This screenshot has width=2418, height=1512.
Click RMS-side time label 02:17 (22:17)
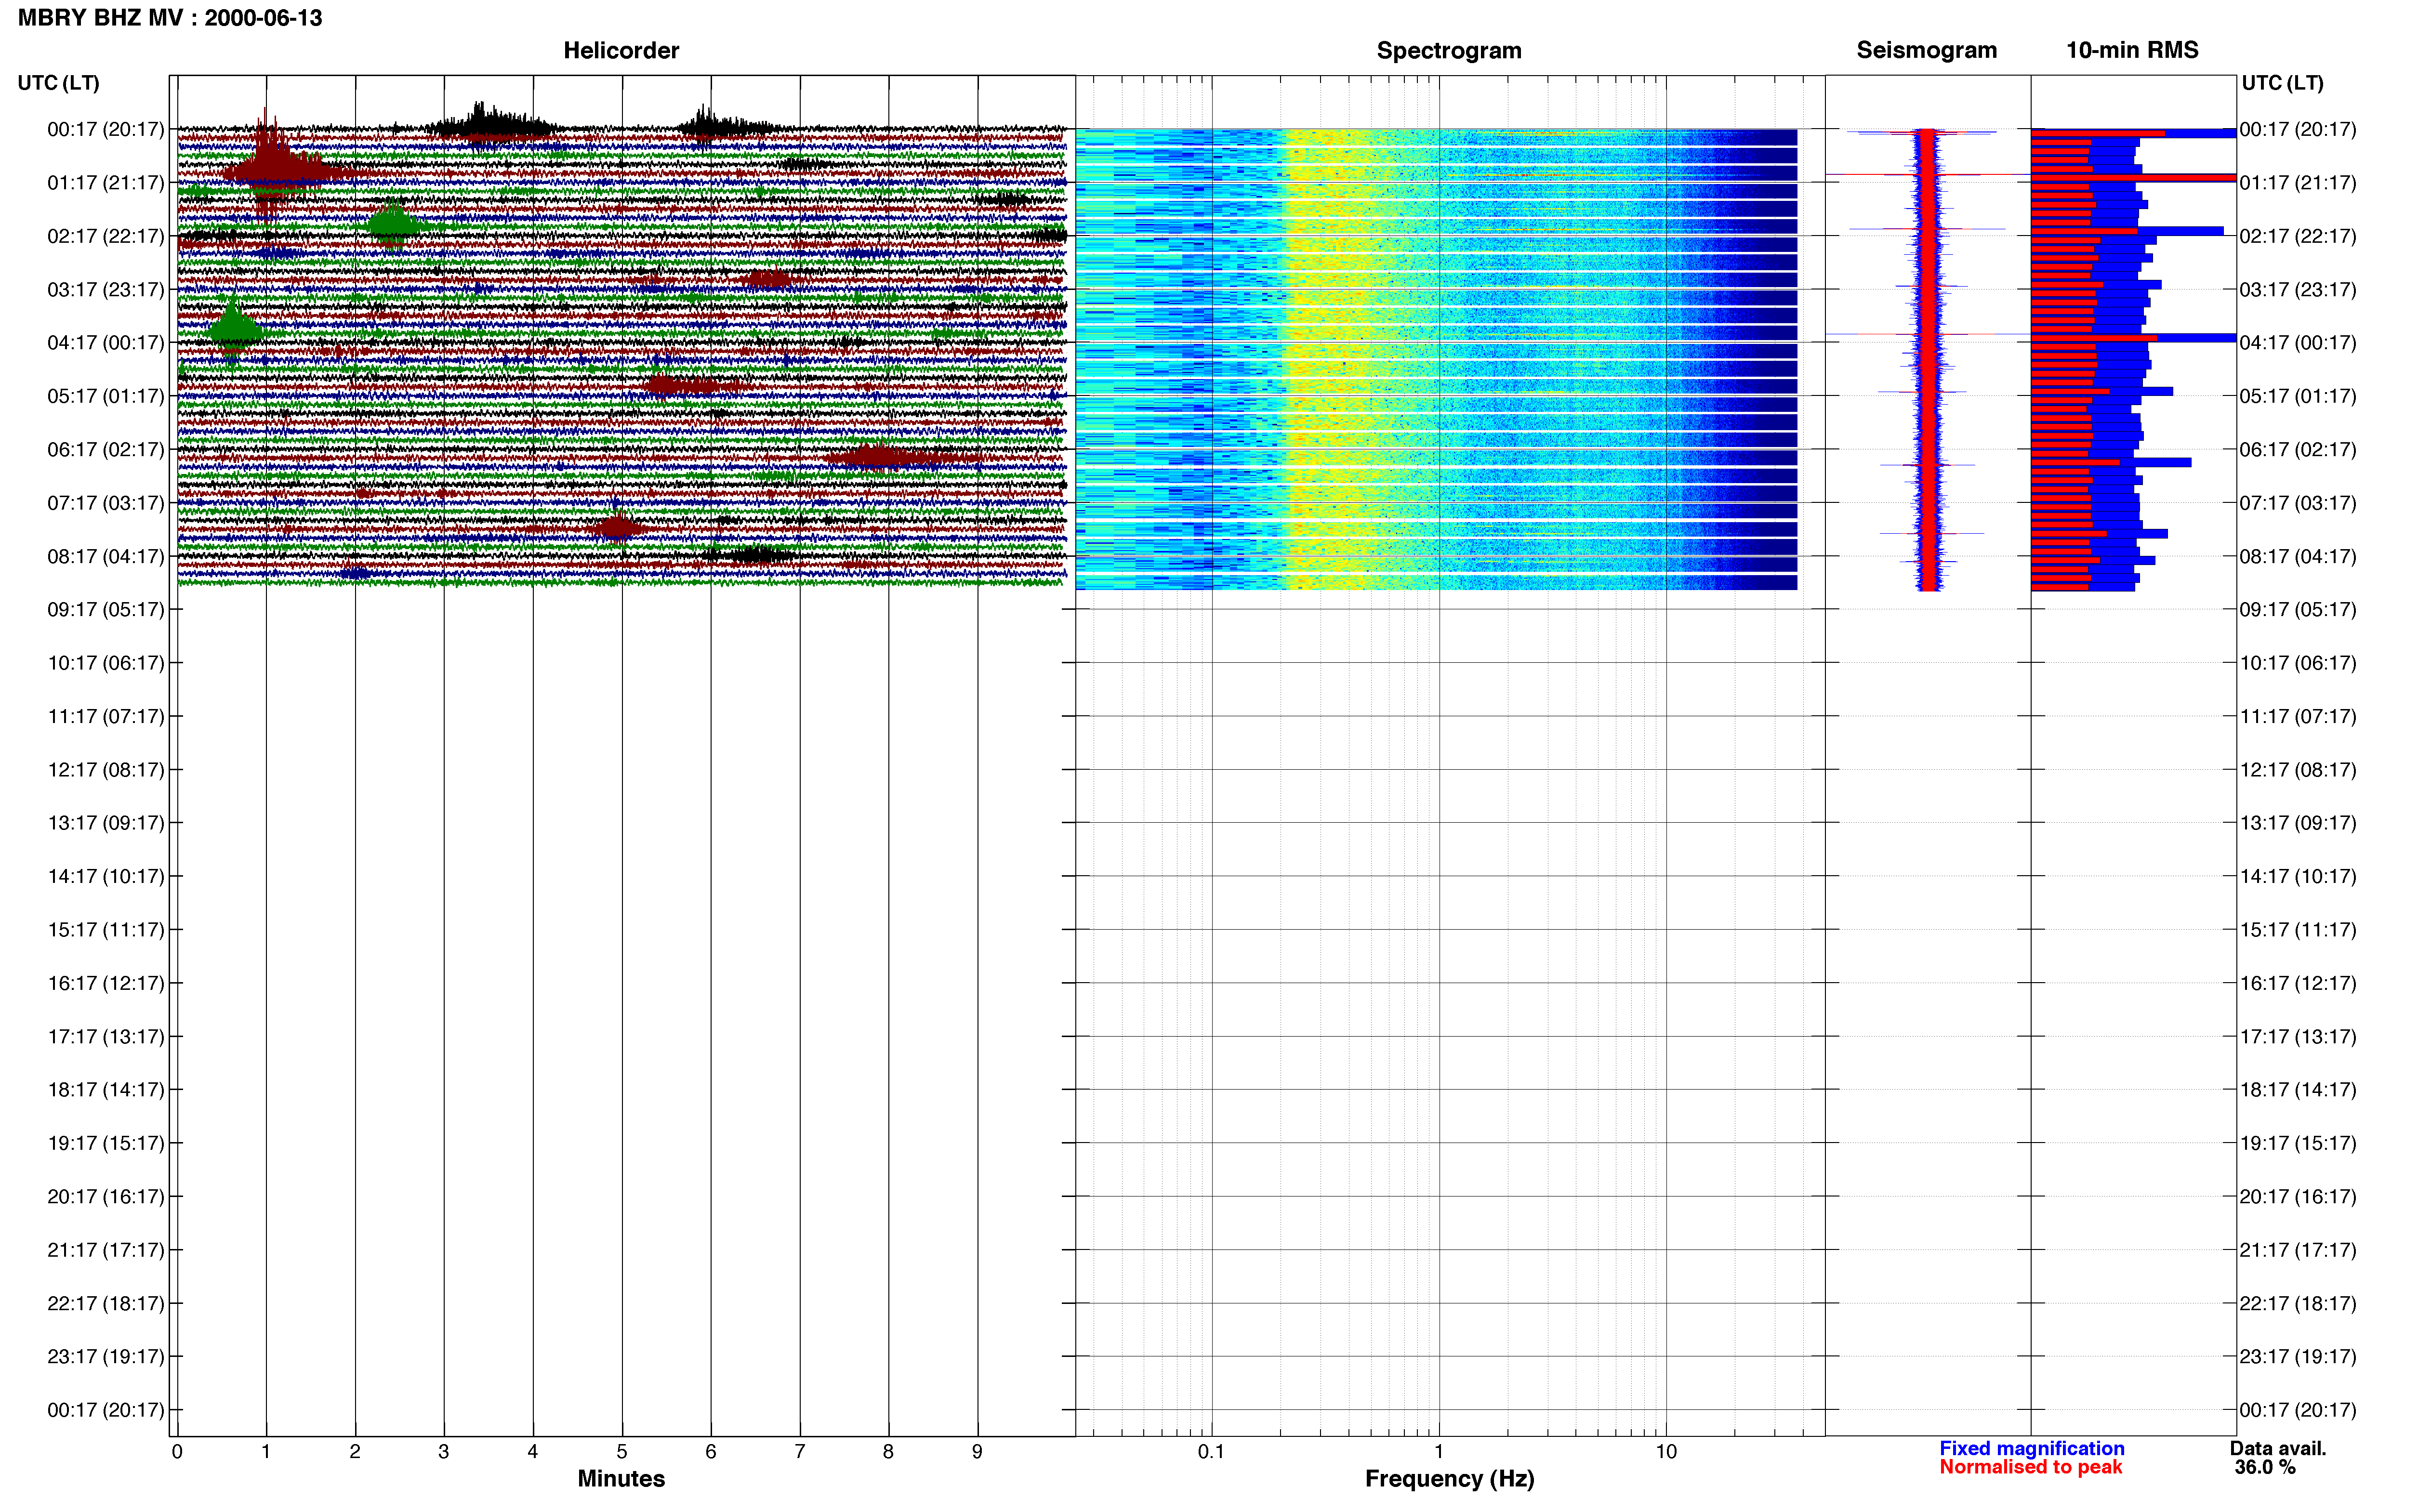point(2298,236)
